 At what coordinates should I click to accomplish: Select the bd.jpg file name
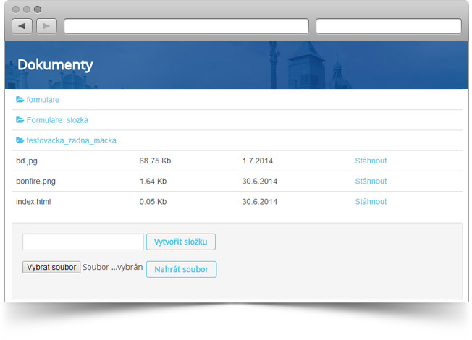coord(26,161)
